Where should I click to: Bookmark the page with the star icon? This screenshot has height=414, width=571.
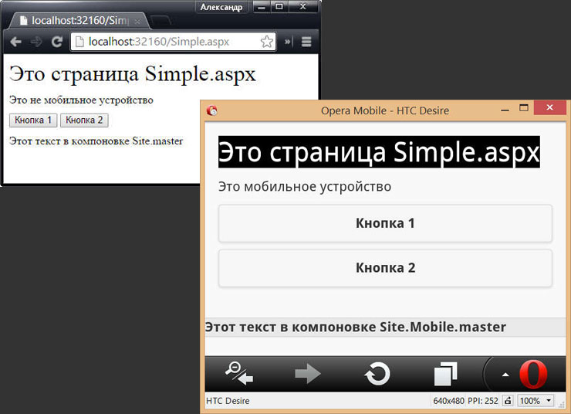coord(266,42)
